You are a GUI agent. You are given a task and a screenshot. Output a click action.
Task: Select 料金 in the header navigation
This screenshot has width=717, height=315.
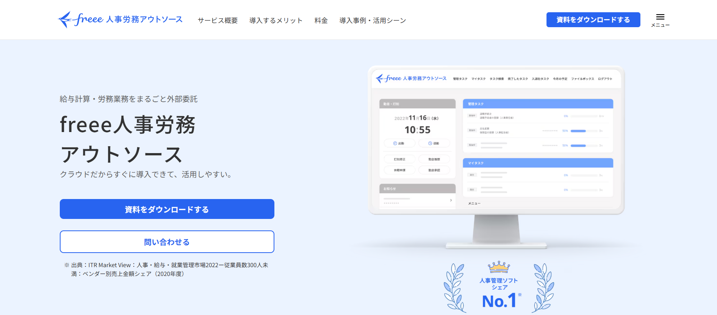(321, 20)
